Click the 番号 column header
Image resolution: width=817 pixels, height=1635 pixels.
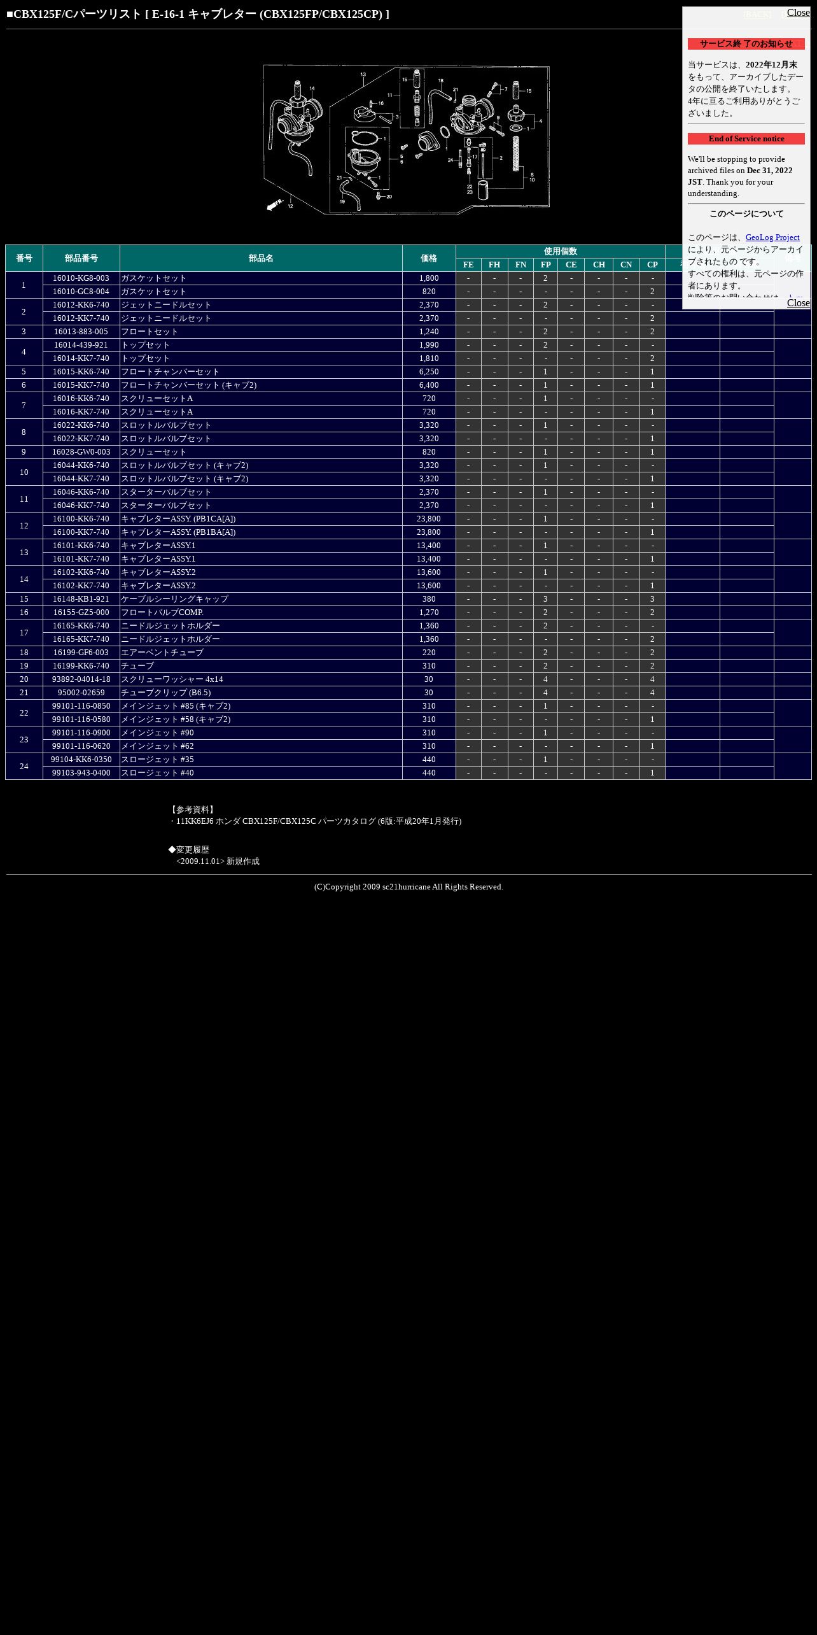[x=24, y=258]
